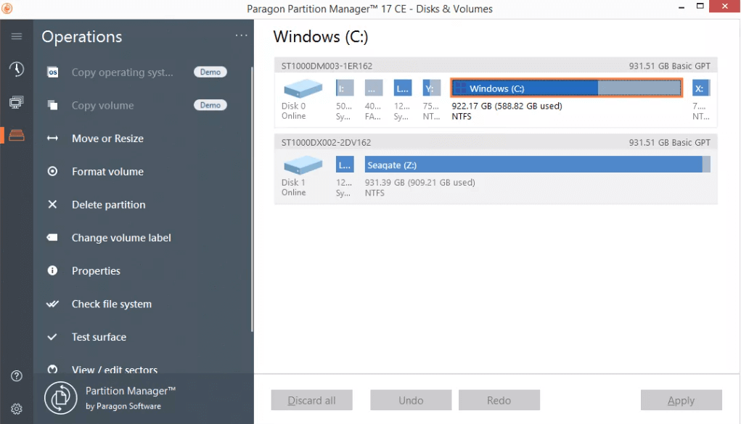The height and width of the screenshot is (424, 741).
Task: Select the Disks & Volumes sidebar icon
Action: point(17,135)
